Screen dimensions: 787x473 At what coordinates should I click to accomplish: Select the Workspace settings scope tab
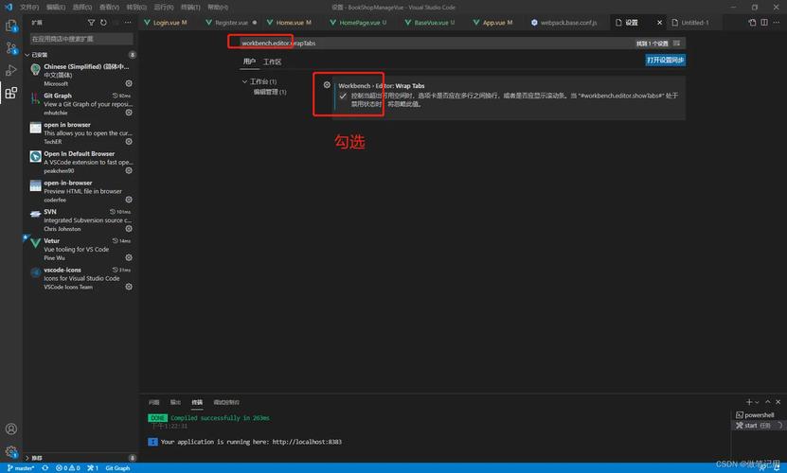(x=272, y=61)
